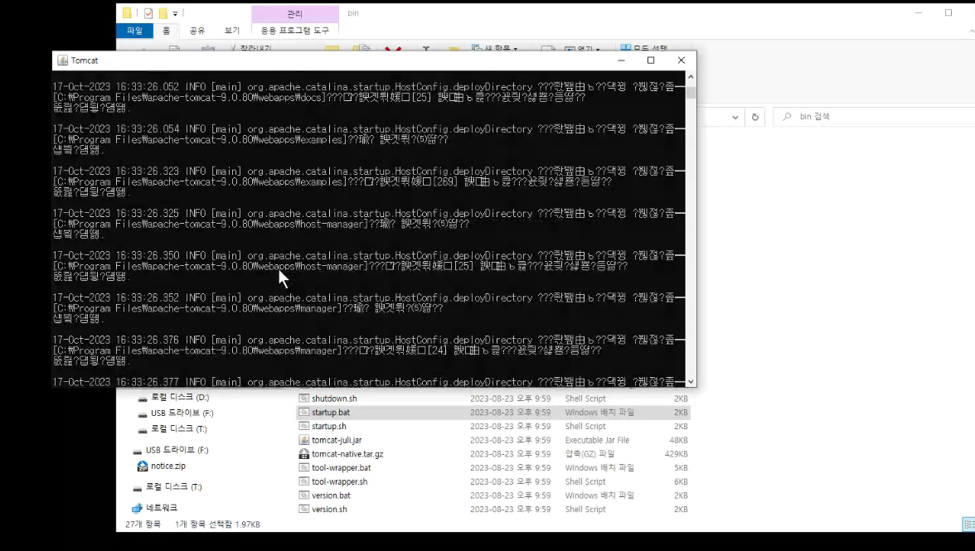Click the Executable Jar File type cell
975x551 pixels.
tap(597, 440)
